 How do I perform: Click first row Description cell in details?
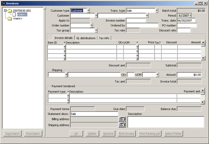tap(91, 47)
